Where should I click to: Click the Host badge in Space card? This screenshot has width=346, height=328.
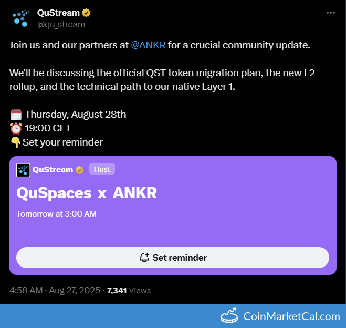tap(102, 169)
